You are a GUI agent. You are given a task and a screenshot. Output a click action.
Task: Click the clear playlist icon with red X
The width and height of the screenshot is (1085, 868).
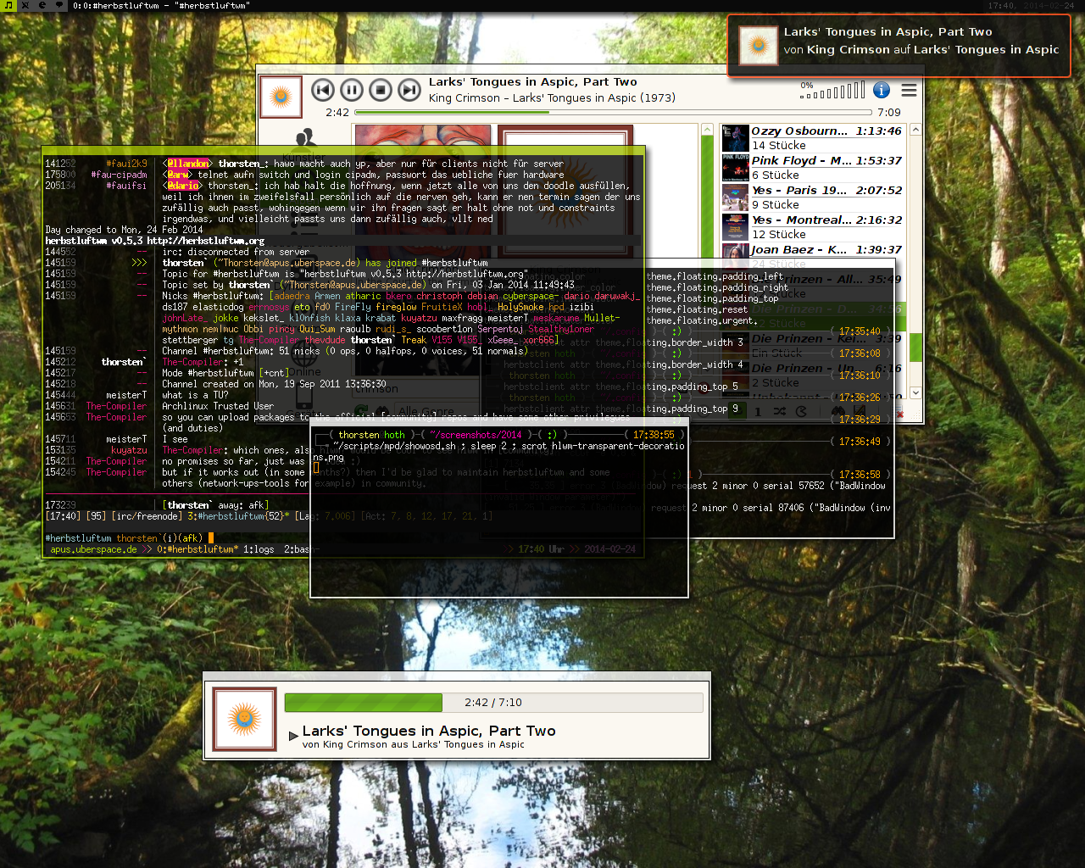tap(899, 413)
